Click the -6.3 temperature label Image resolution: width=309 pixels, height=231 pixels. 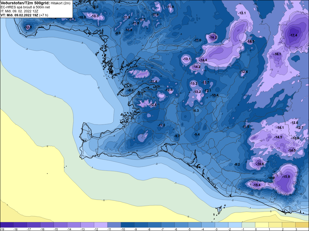pos(196,111)
